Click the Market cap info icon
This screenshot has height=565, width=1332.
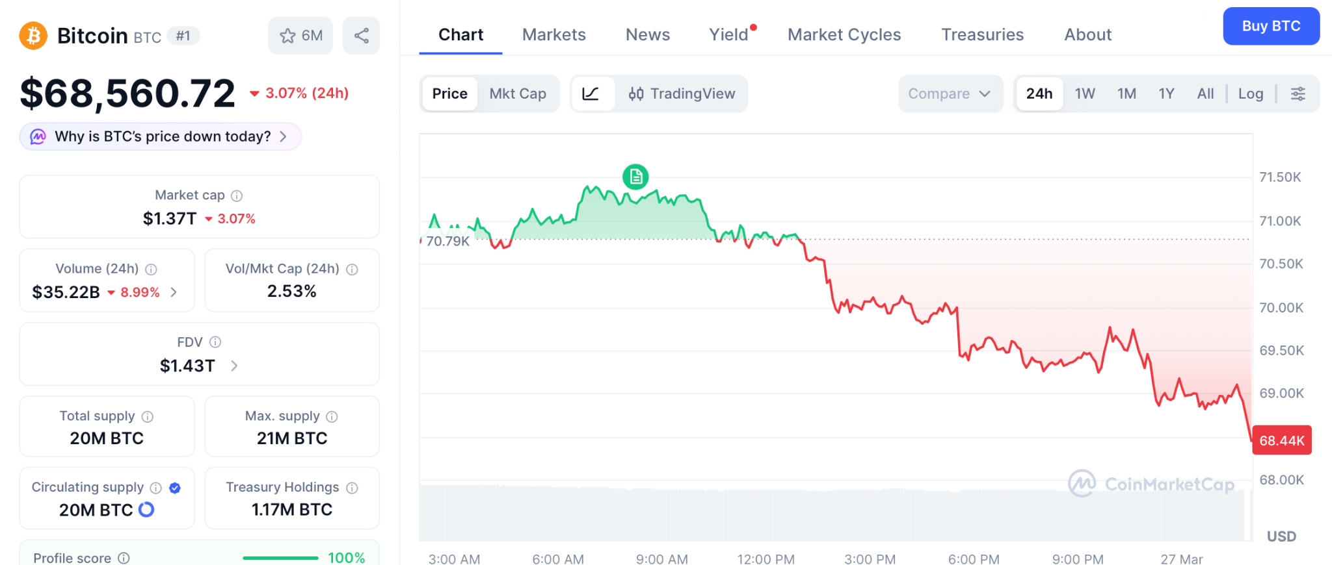pyautogui.click(x=237, y=195)
